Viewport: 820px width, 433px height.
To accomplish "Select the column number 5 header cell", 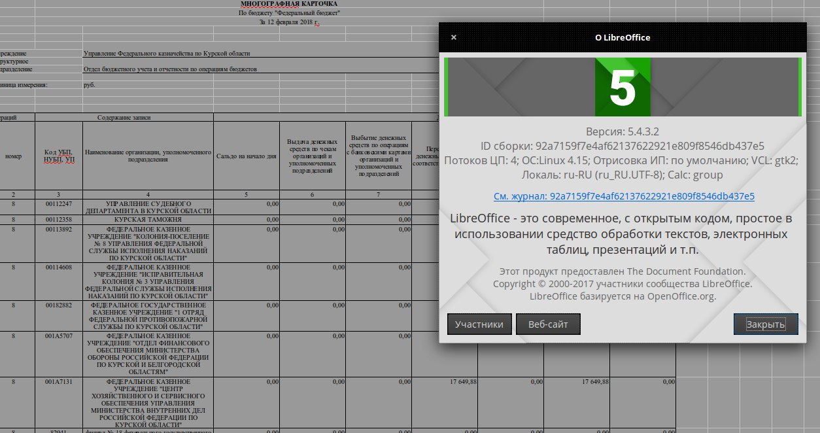I will point(247,195).
